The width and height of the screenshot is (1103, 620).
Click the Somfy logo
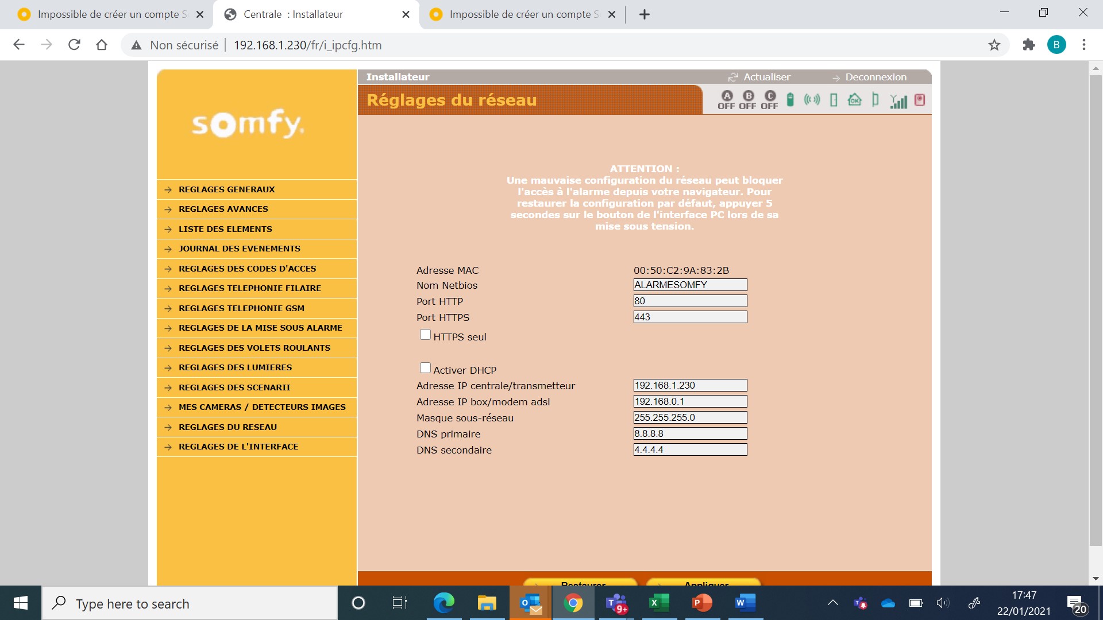coord(248,123)
